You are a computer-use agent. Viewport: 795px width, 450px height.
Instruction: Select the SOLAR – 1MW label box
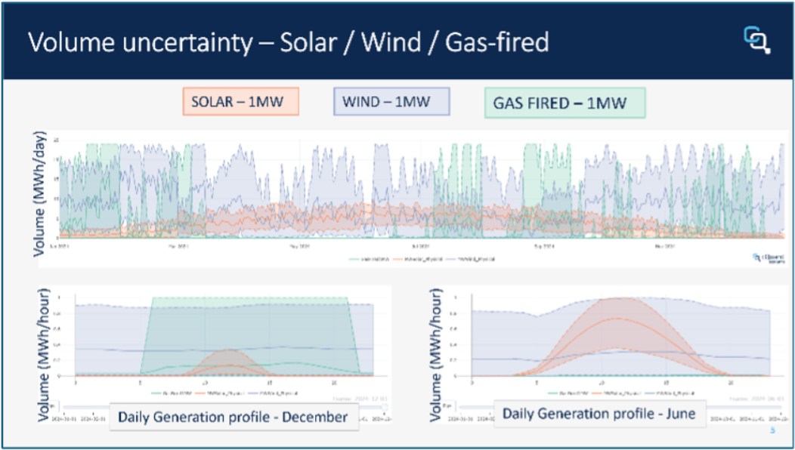point(241,101)
